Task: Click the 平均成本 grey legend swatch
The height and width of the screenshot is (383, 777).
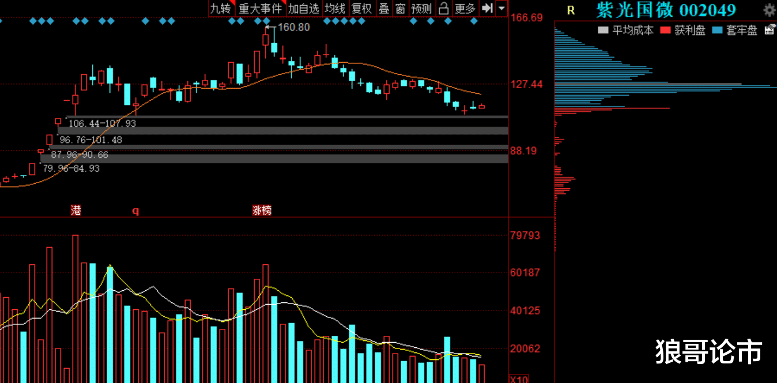Action: coord(604,30)
